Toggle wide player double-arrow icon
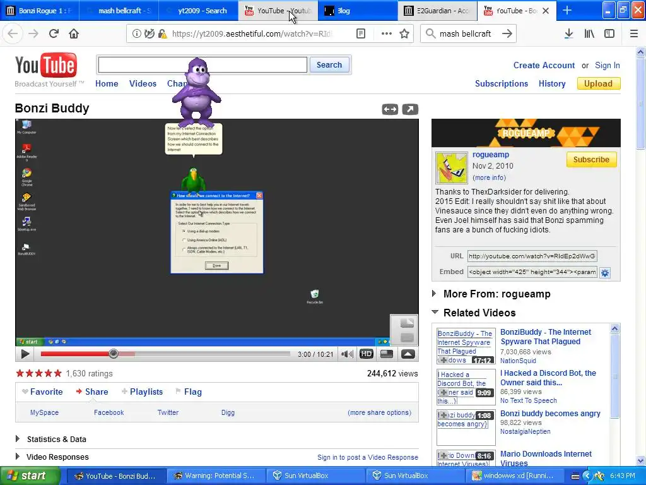646x485 pixels. click(x=390, y=109)
